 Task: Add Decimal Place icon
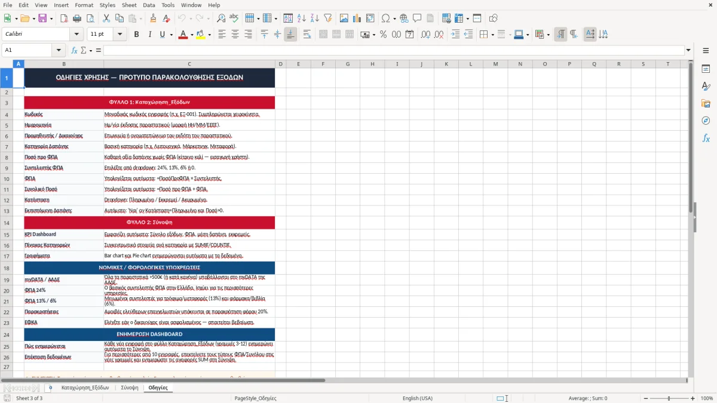pyautogui.click(x=425, y=35)
